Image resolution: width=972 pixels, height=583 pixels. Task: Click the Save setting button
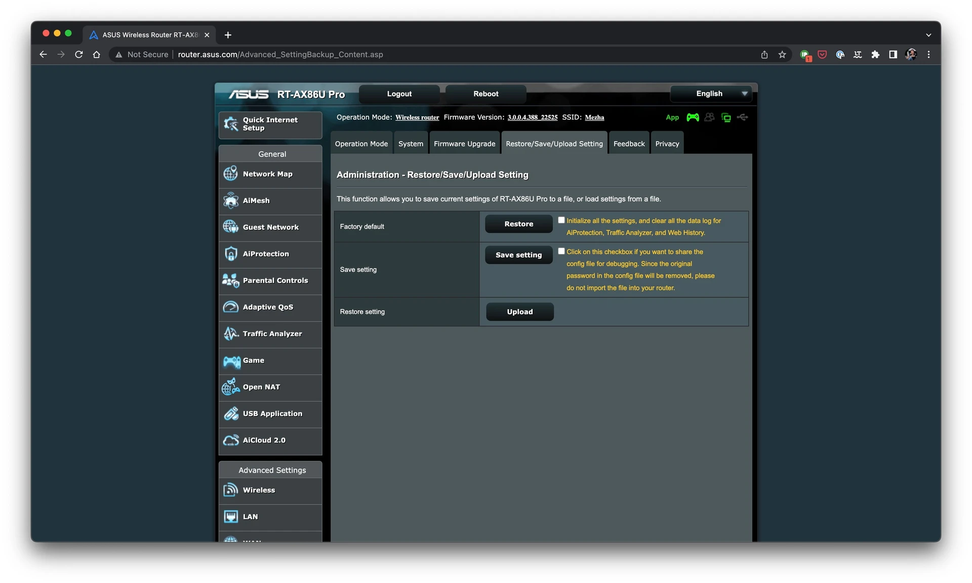tap(519, 255)
